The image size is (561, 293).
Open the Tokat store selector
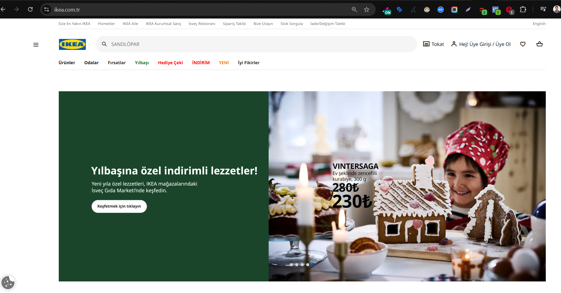tap(433, 44)
